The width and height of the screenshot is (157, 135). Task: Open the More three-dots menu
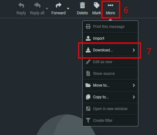111,10
